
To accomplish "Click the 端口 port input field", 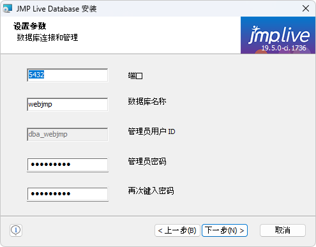I will pos(68,75).
